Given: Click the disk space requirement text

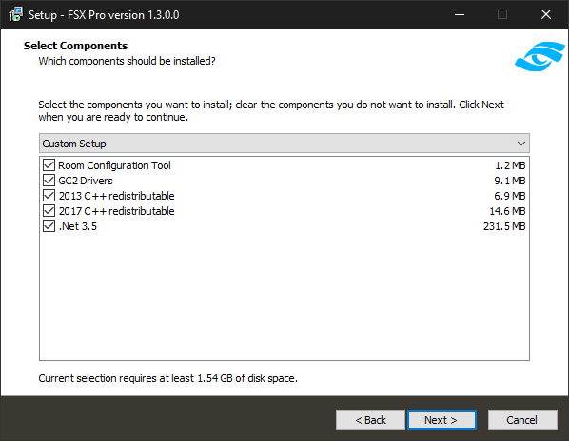Looking at the screenshot, I should click(x=168, y=378).
